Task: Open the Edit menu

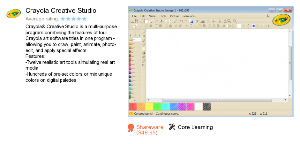Action: [x=143, y=16]
